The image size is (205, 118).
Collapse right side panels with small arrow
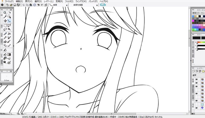click(191, 60)
